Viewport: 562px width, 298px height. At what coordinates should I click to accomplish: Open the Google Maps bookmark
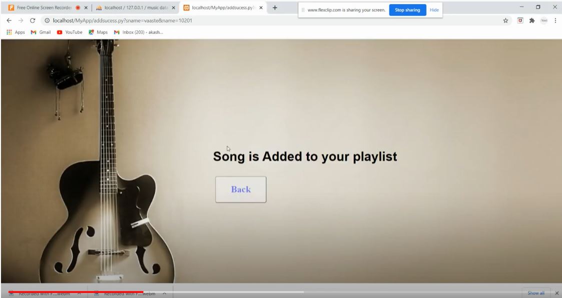[x=98, y=31]
